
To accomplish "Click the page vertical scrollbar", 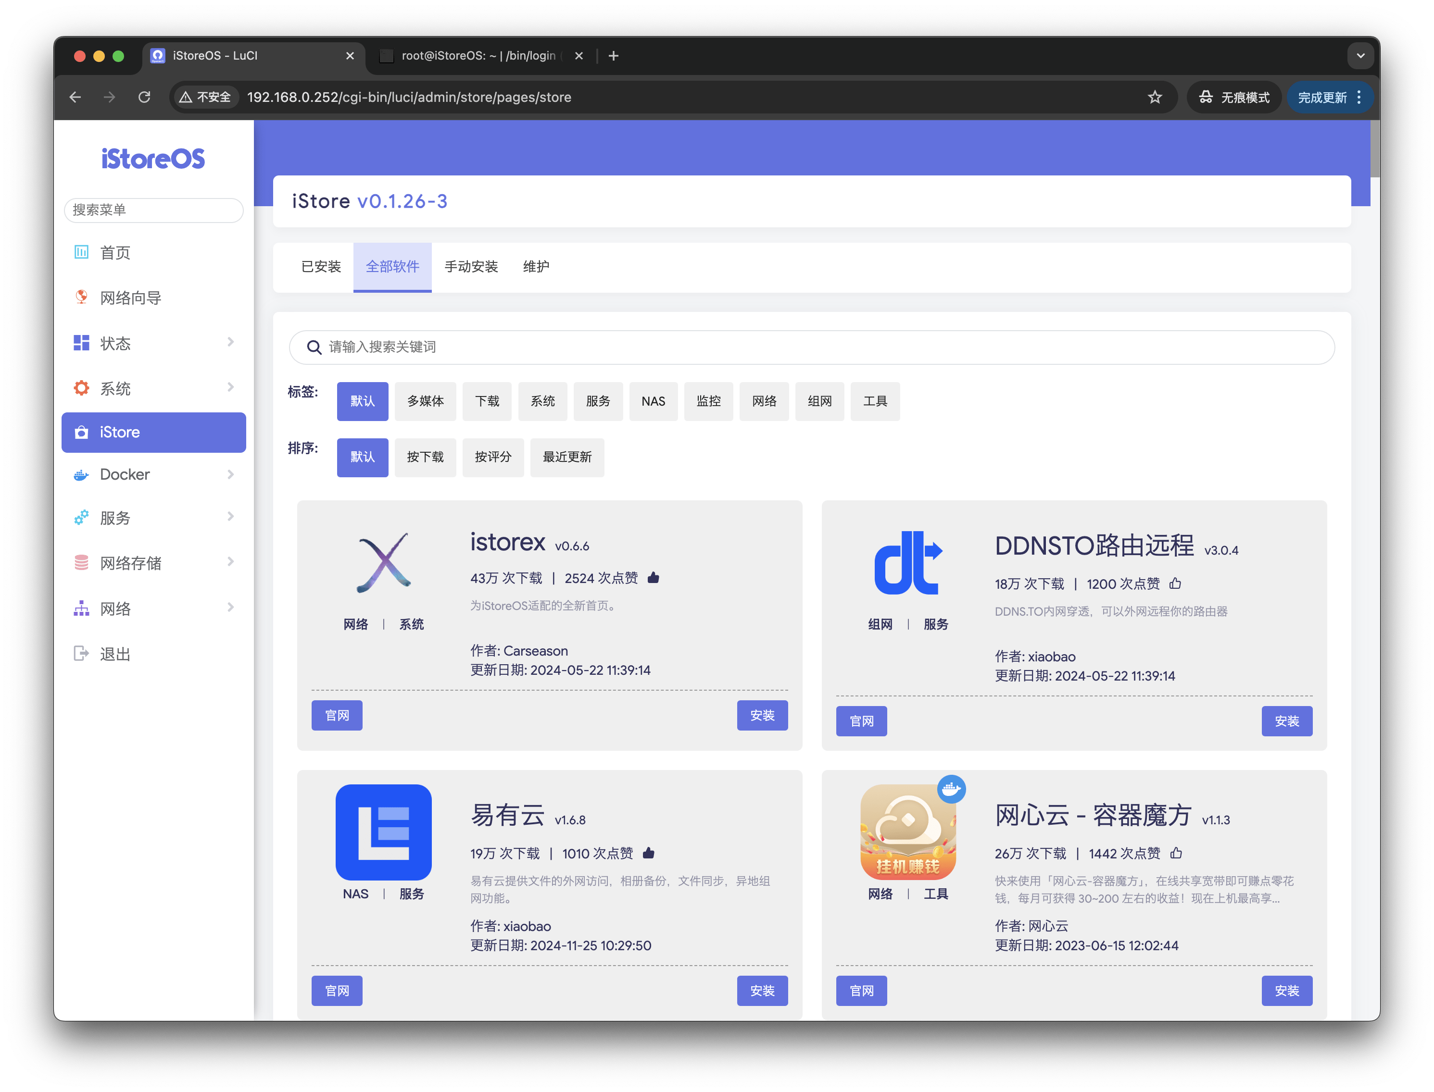I will [x=1374, y=149].
